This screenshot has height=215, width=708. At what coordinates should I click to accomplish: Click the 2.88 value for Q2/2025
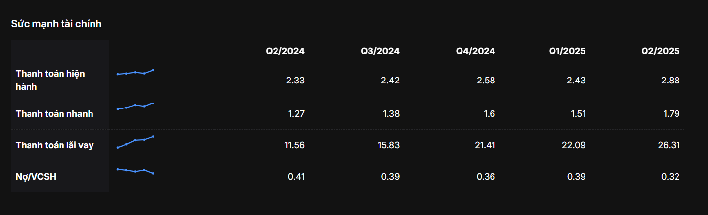point(670,81)
